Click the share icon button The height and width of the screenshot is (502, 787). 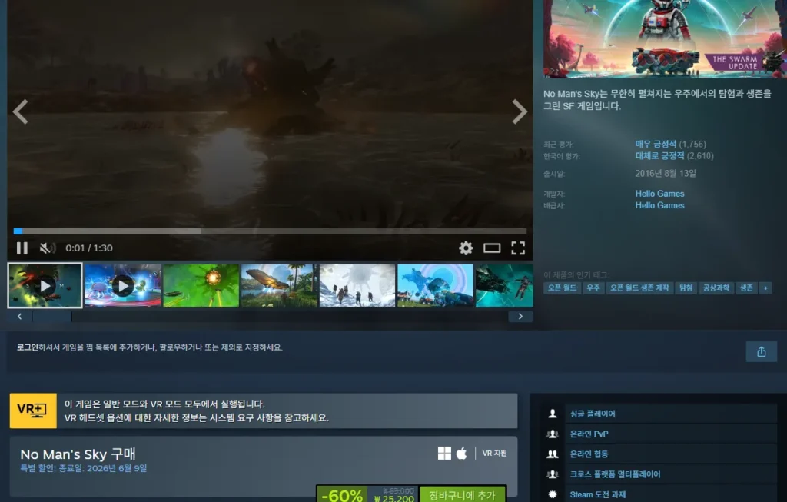tap(762, 351)
